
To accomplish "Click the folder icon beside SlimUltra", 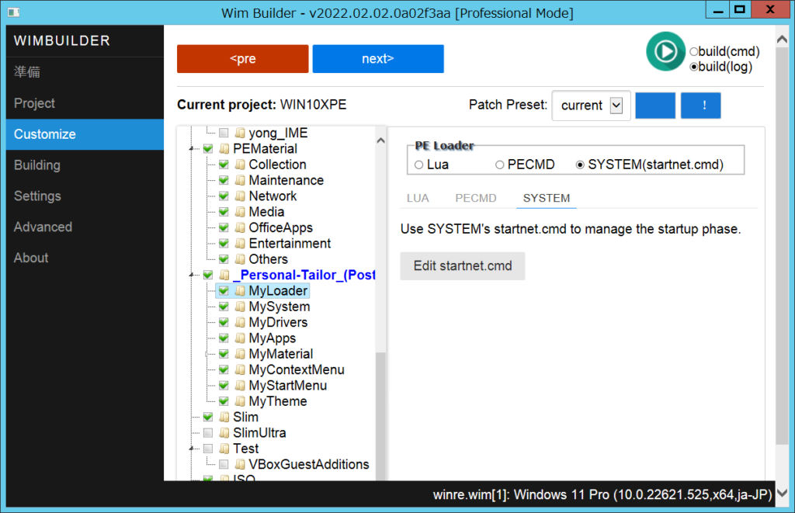I will tap(224, 433).
